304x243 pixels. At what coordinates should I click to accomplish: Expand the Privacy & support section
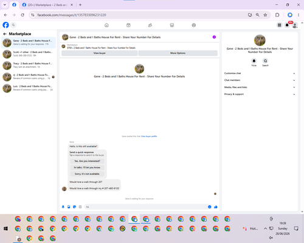[x=260, y=94]
